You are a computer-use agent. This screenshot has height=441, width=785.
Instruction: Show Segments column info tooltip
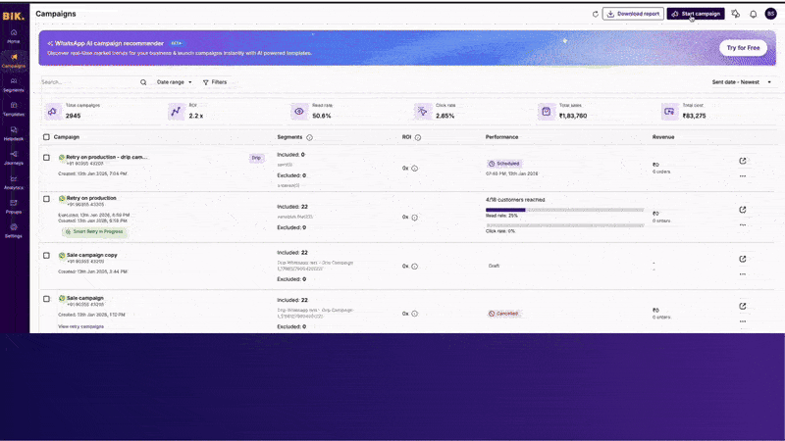(309, 137)
